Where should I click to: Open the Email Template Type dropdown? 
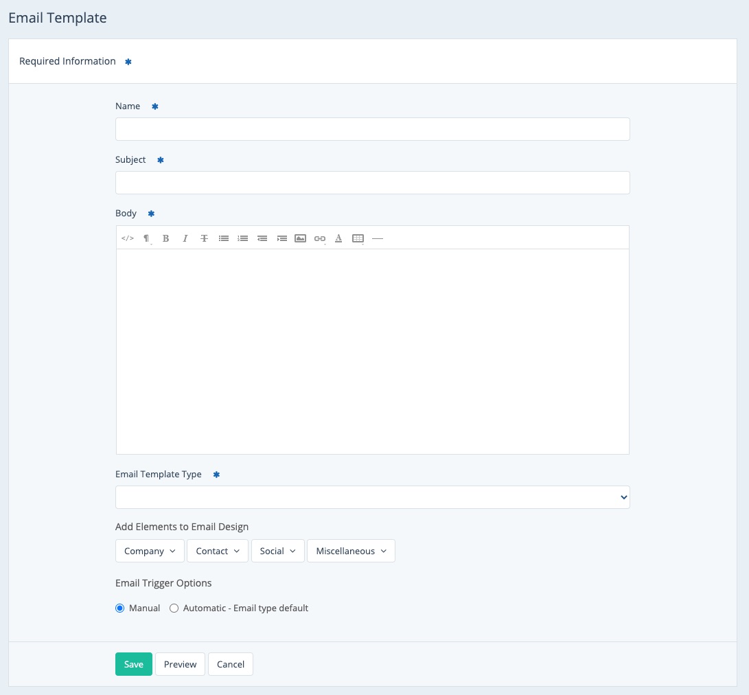[x=372, y=497]
